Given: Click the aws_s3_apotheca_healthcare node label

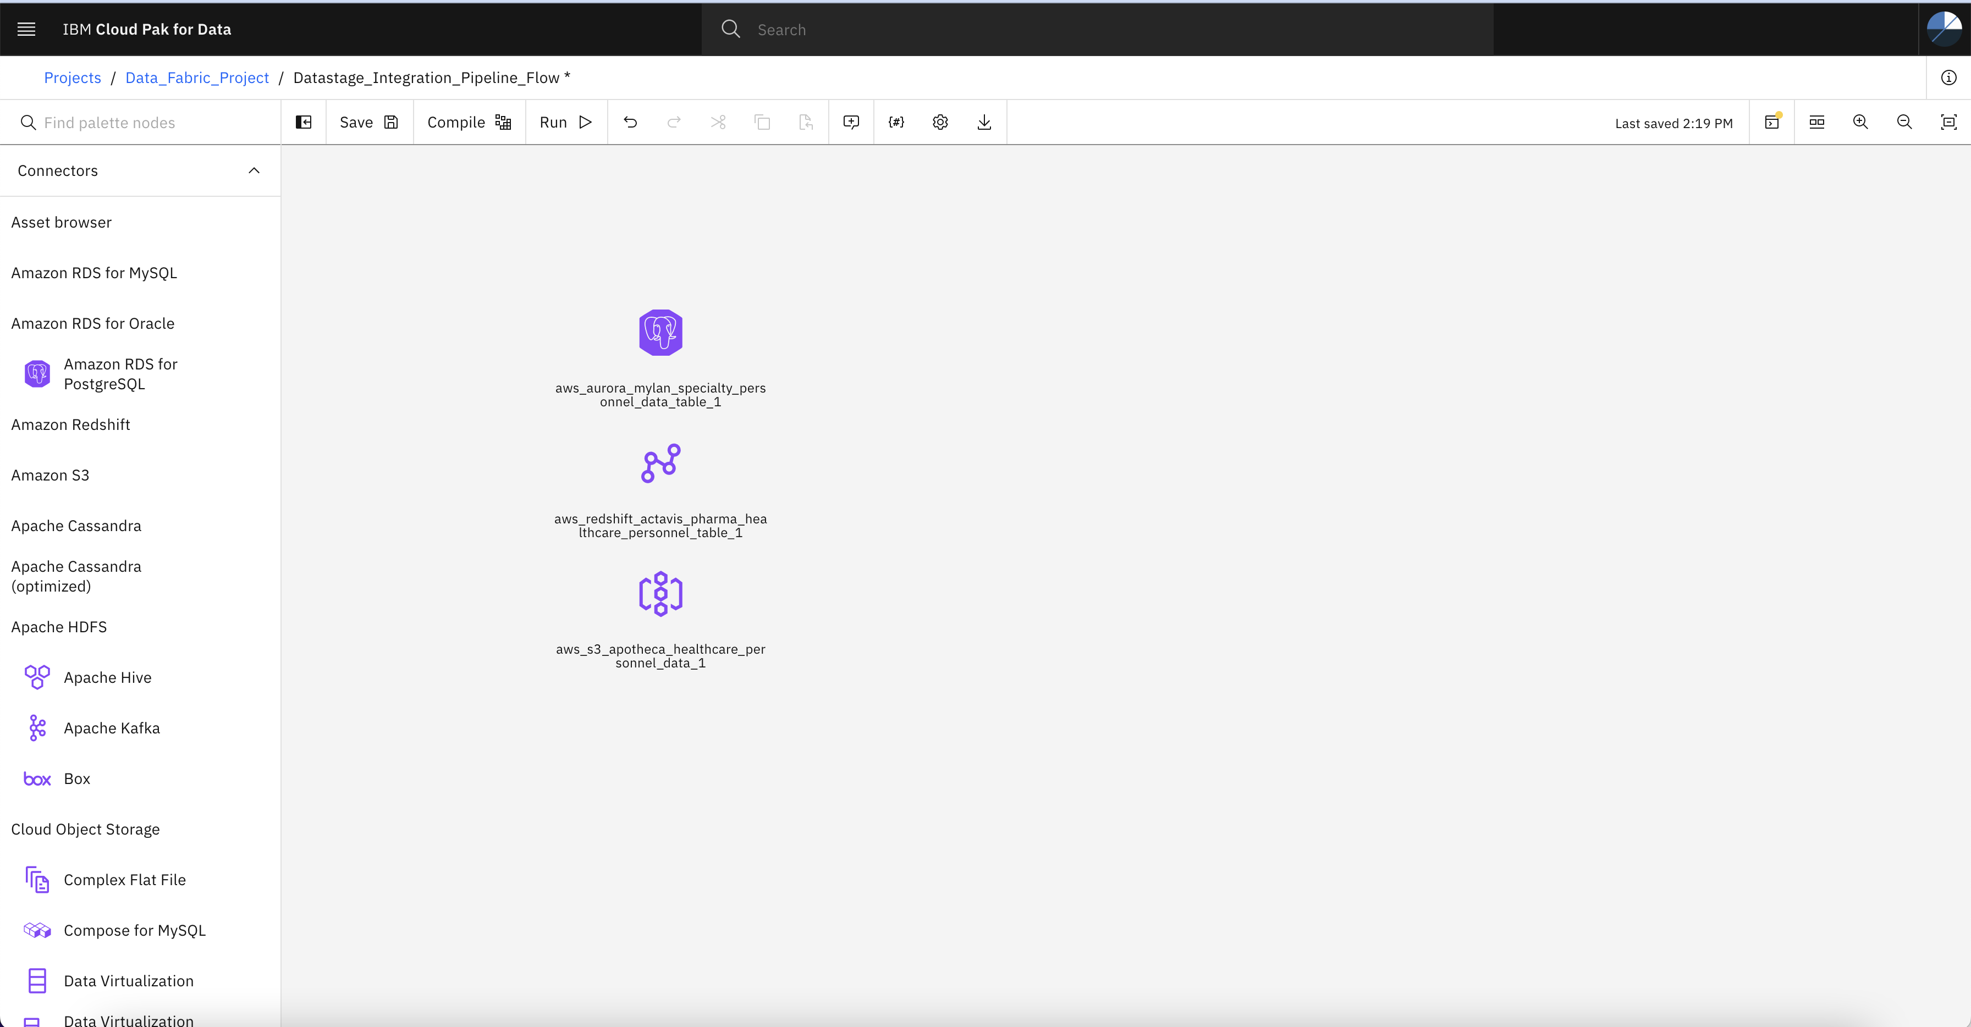Looking at the screenshot, I should pos(660,656).
